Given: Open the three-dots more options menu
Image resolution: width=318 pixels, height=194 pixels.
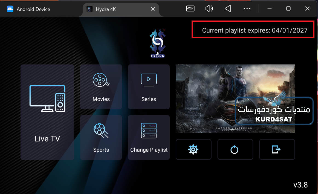Looking at the screenshot, I should coord(247,8).
